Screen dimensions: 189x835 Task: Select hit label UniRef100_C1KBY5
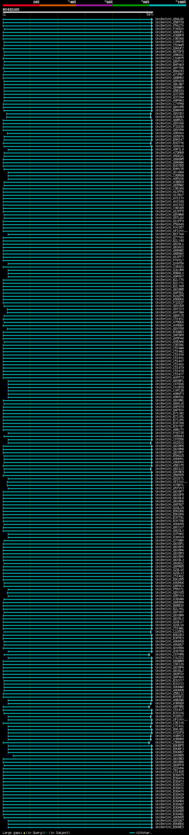(169, 58)
